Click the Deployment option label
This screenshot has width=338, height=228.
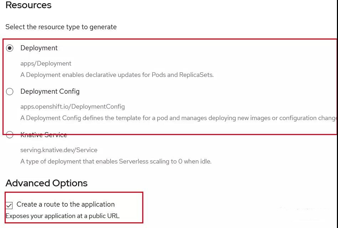pyautogui.click(x=39, y=48)
